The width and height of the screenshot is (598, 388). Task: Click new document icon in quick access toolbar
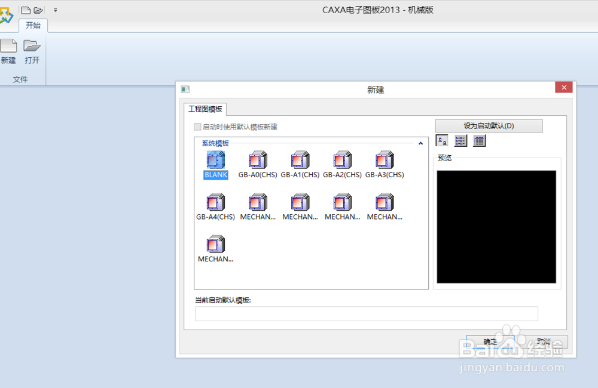point(26,10)
